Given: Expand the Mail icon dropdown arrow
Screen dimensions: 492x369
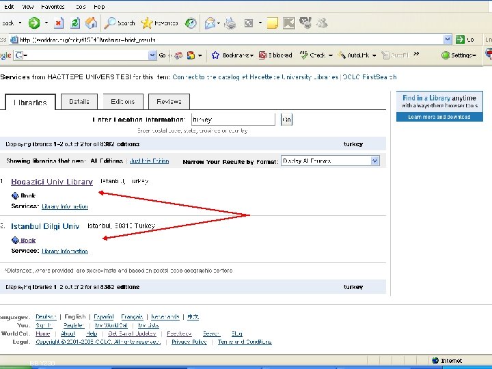Looking at the screenshot, I should pyautogui.click(x=219, y=23).
